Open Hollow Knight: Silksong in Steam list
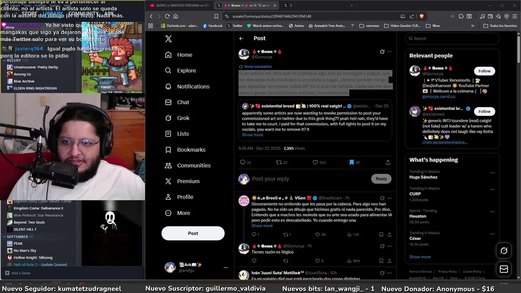 33,258
